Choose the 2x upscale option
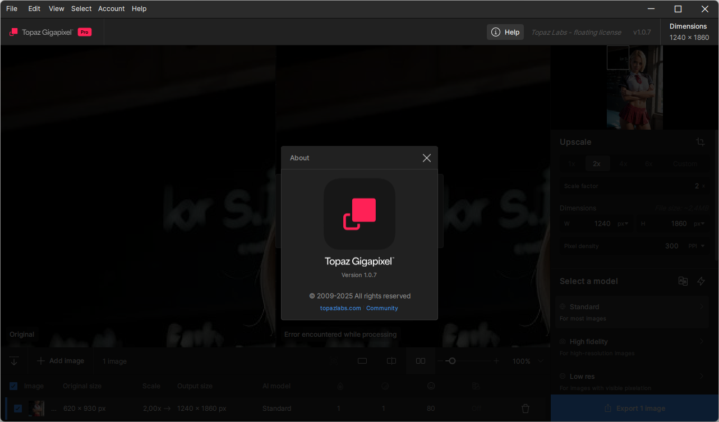The height and width of the screenshot is (422, 719). (x=597, y=164)
